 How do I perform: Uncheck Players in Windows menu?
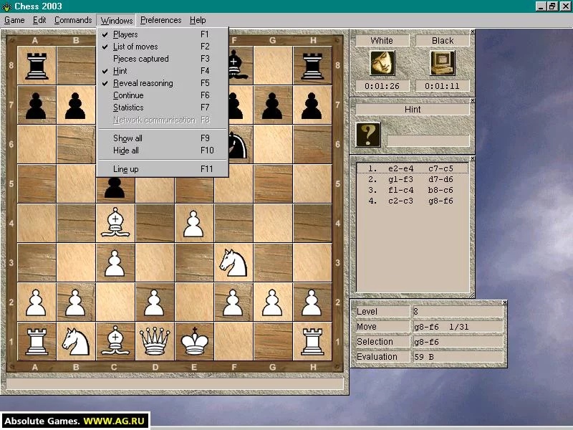[x=163, y=34]
